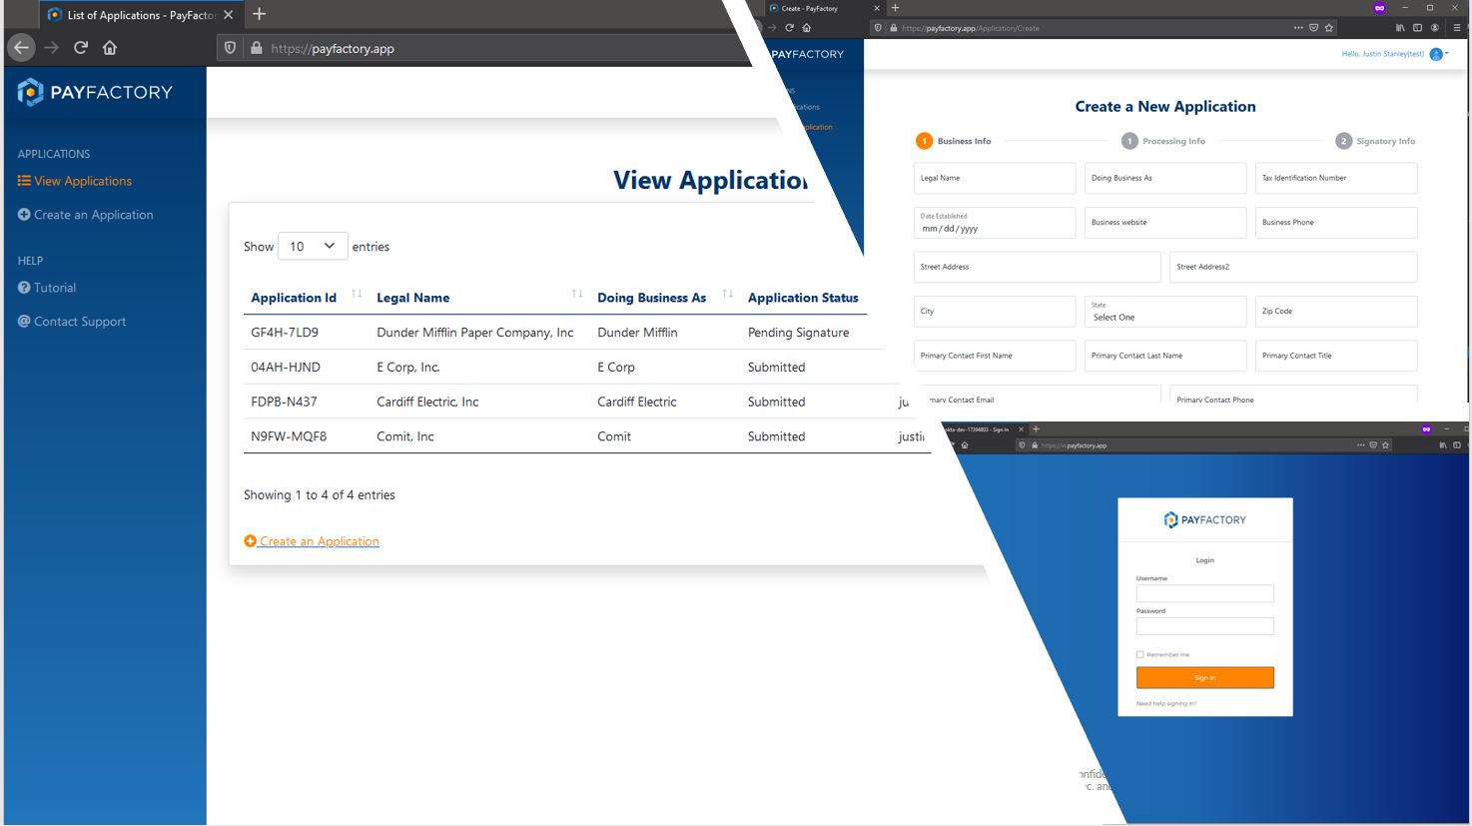
Task: Open the Show entries dropdown
Action: point(313,246)
